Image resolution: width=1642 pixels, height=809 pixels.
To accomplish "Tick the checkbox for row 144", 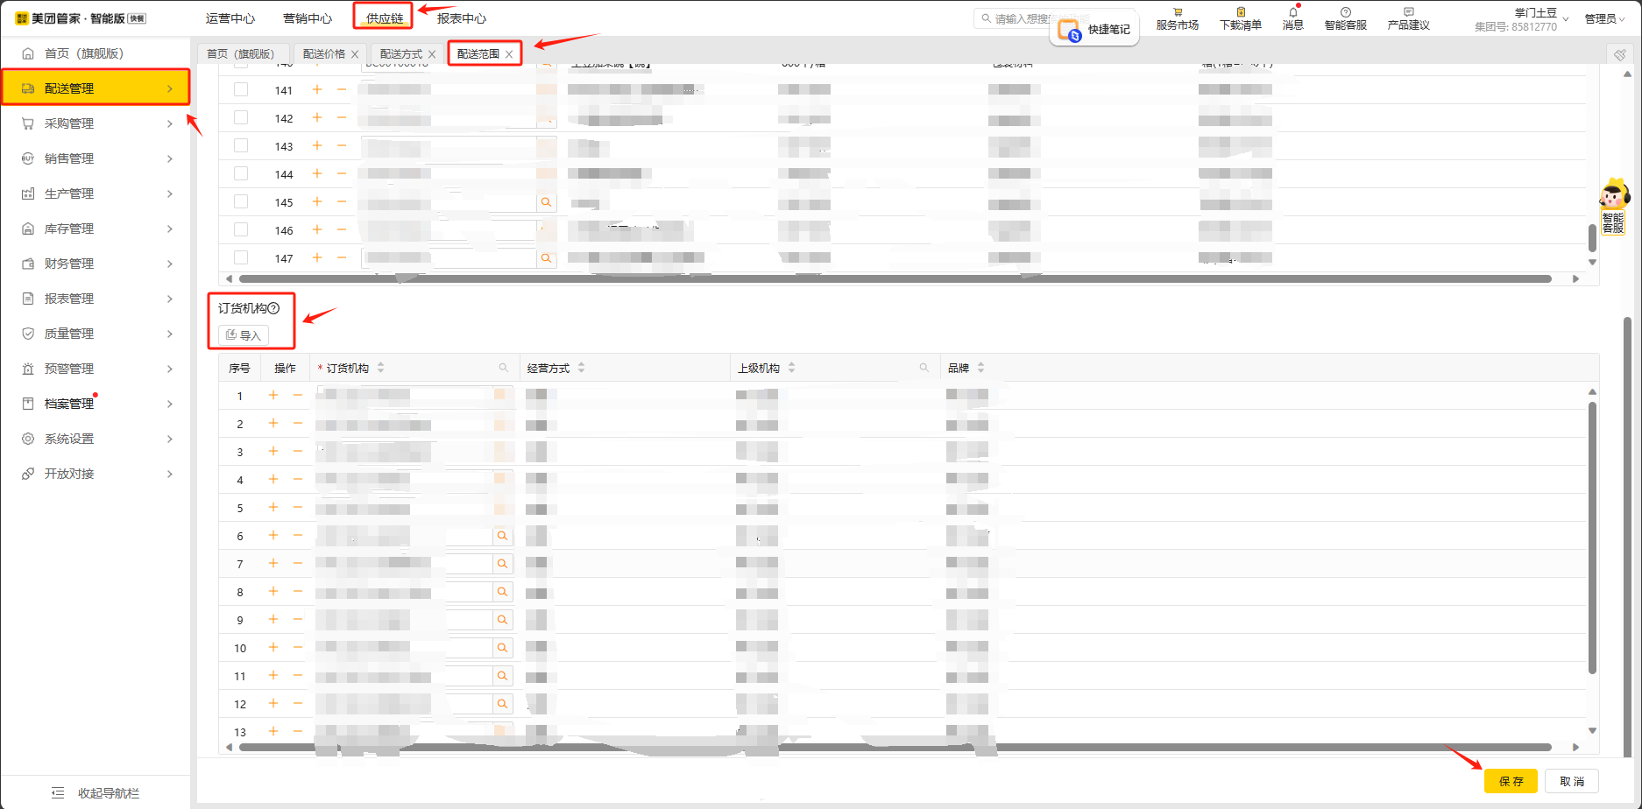I will (x=241, y=173).
